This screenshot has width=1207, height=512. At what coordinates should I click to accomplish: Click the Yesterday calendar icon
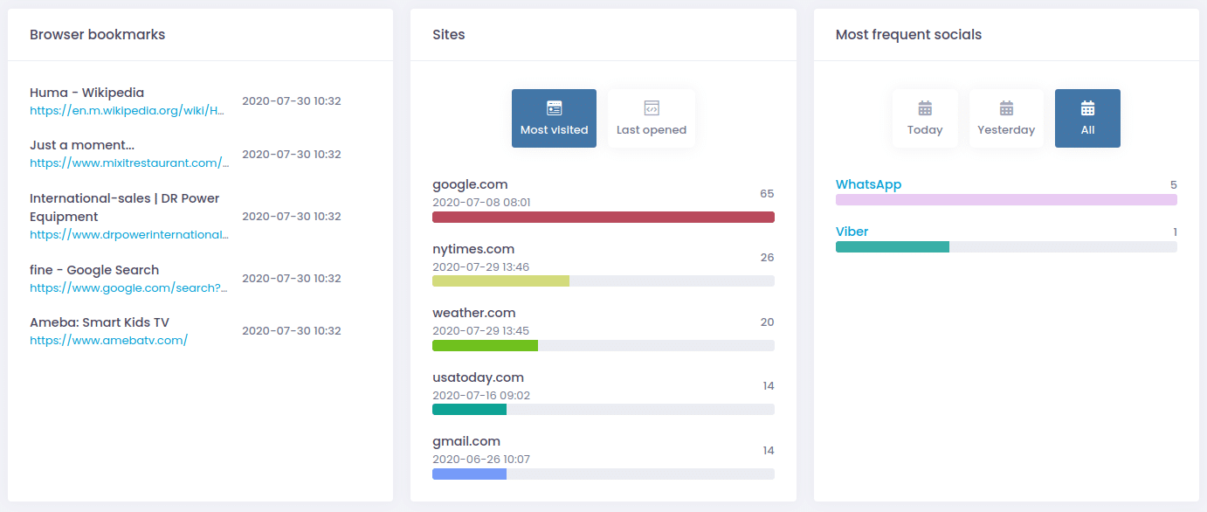(1006, 108)
